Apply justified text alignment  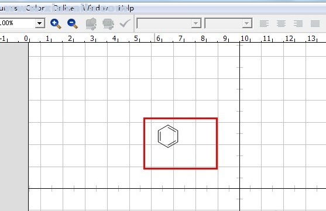[315, 24]
